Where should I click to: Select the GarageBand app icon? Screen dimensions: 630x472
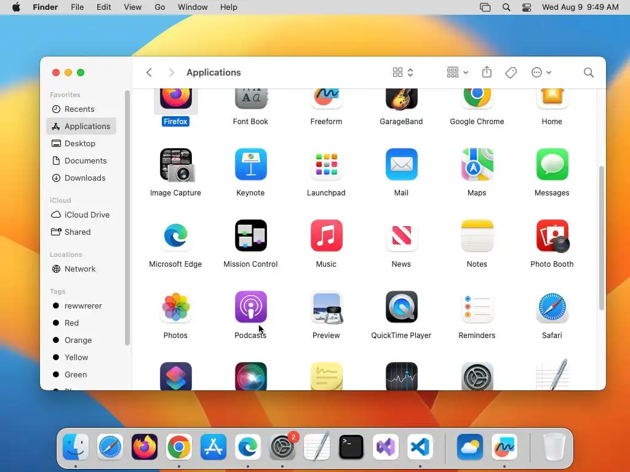(401, 99)
